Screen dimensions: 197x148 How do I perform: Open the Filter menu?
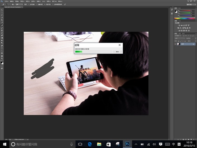click(x=38, y=1)
